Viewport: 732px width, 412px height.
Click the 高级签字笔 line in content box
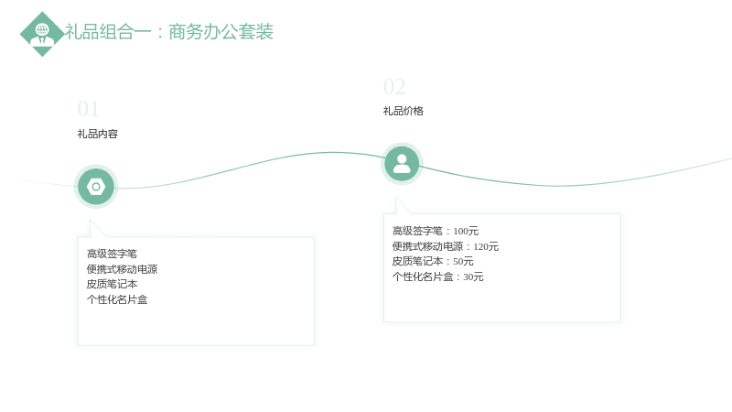pyautogui.click(x=112, y=254)
